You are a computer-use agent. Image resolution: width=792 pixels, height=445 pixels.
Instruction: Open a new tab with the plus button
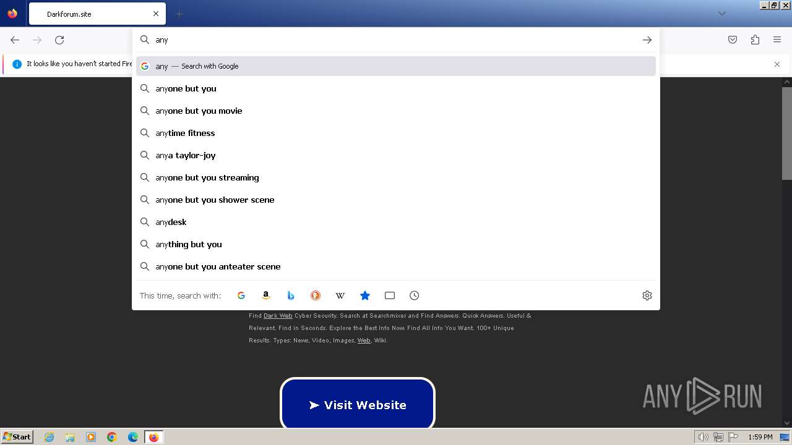tap(179, 14)
